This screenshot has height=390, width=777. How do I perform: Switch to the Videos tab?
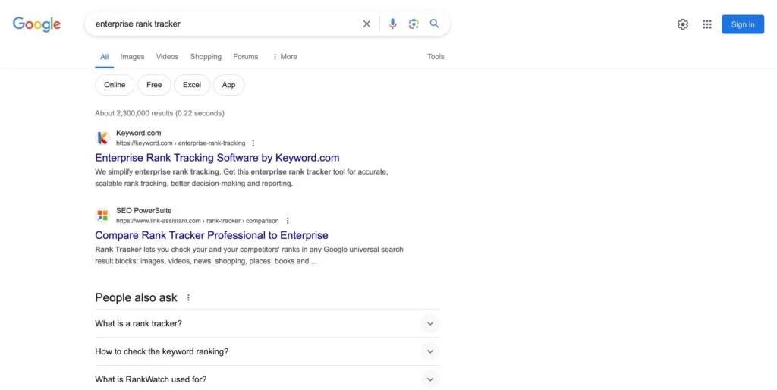click(167, 57)
